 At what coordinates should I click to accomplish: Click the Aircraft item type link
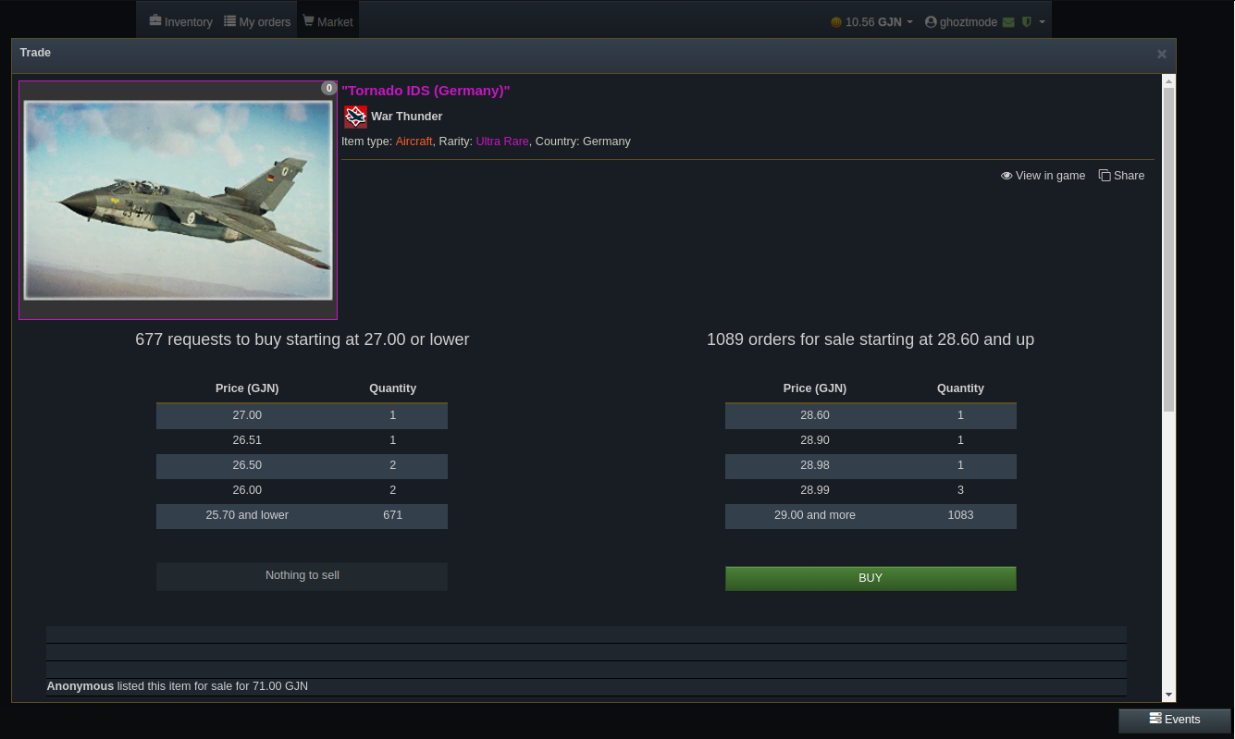tap(414, 142)
